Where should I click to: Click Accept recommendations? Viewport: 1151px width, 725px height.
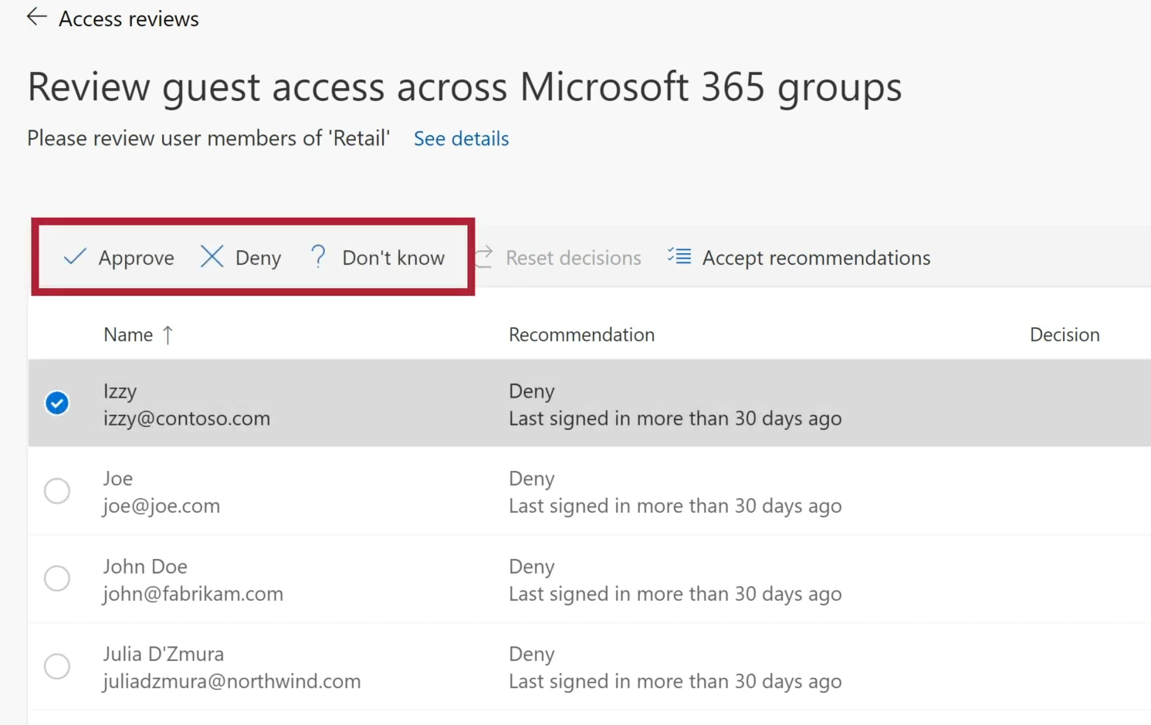(x=799, y=257)
